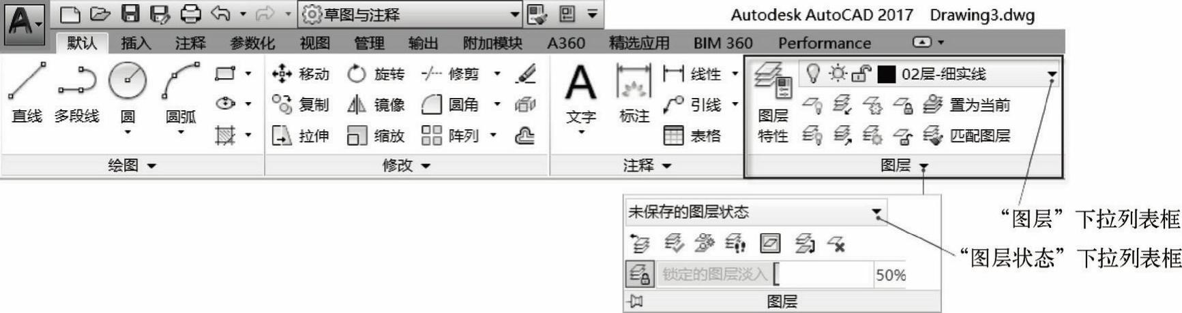Viewport: 1182px width, 313px height.
Task: Click the offset icon beside 阵列
Action: pos(524,135)
